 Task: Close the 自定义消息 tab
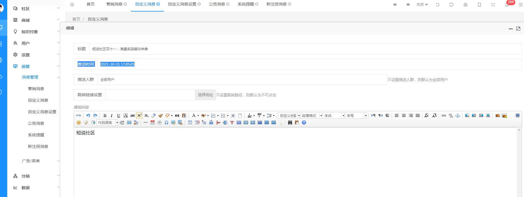(158, 4)
